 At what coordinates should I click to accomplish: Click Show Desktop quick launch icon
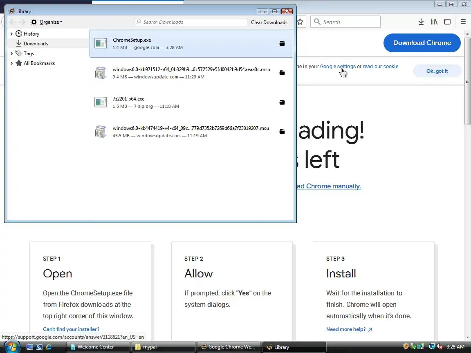(x=30, y=347)
